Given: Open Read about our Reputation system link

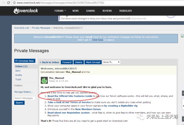Looking at the screenshot, I should 69,113.
